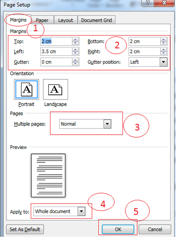The image size is (176, 239).
Task: Click Set As Default button
Action: [x=25, y=229]
